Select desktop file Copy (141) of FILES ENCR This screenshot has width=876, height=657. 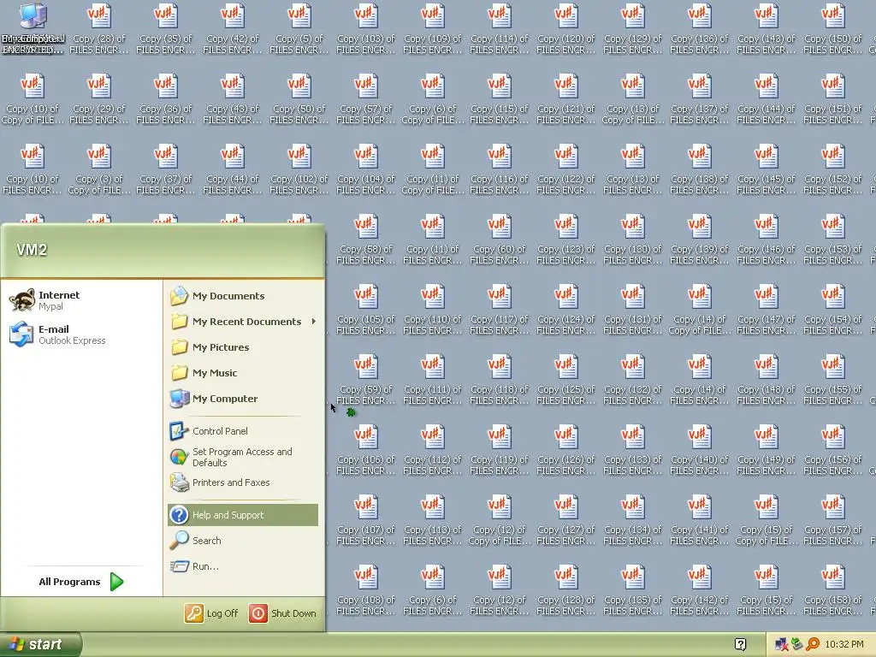coord(700,521)
